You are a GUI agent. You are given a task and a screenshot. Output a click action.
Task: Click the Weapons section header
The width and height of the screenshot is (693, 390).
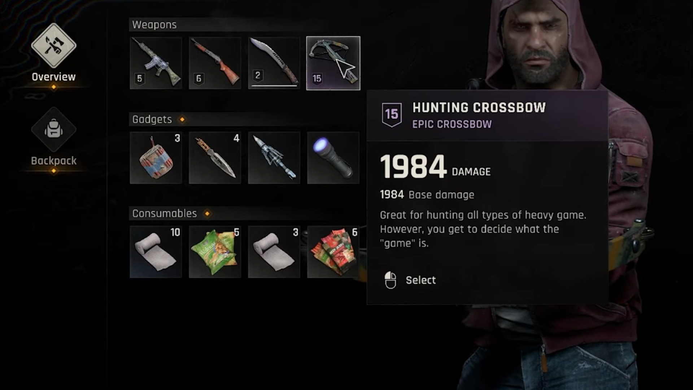pos(154,25)
